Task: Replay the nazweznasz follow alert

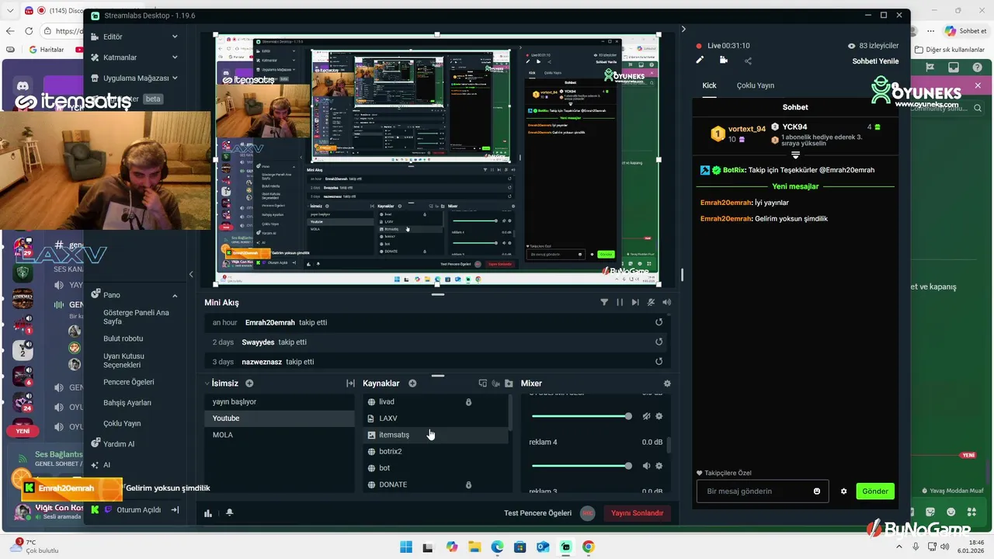Action: (659, 361)
